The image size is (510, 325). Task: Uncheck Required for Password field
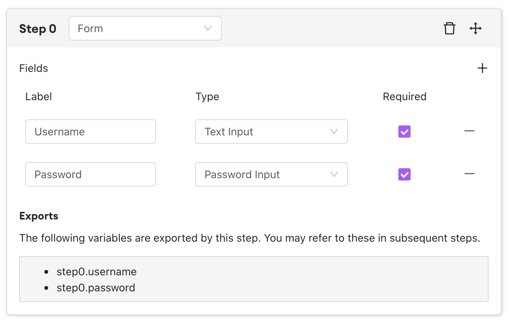404,175
